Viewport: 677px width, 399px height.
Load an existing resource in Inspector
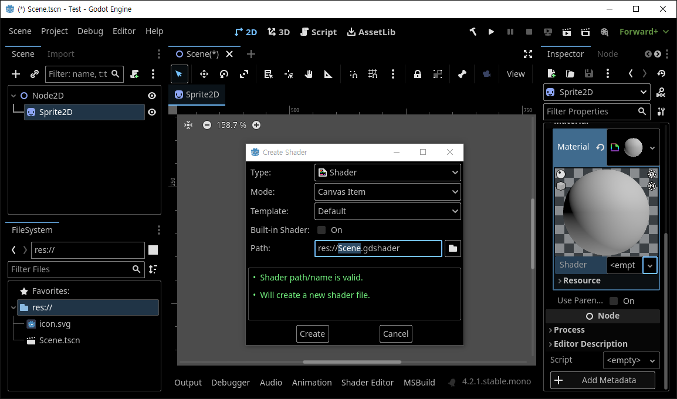tap(570, 73)
